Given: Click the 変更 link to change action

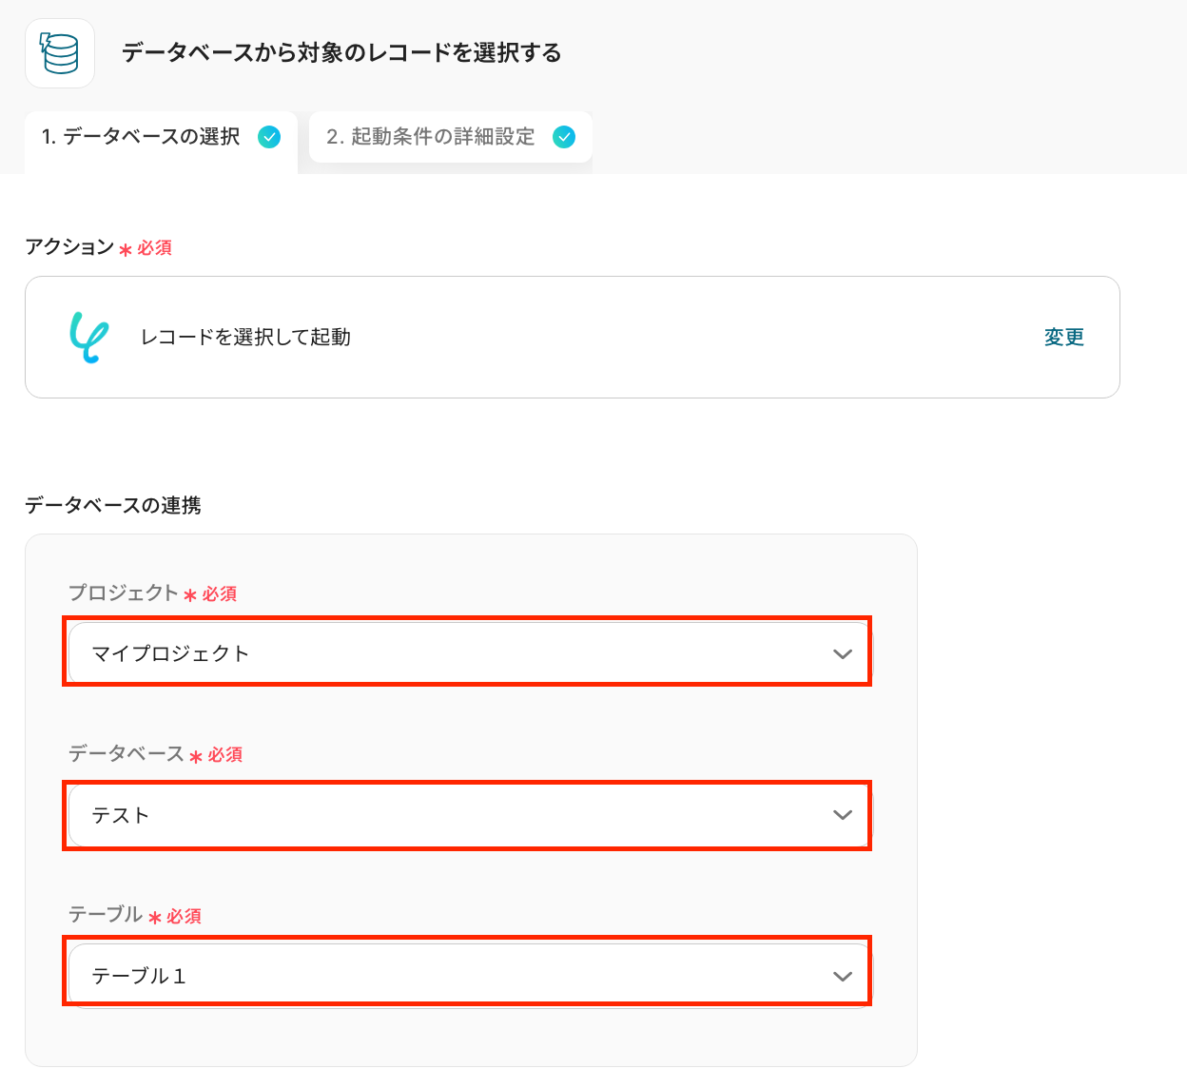Looking at the screenshot, I should [1063, 338].
